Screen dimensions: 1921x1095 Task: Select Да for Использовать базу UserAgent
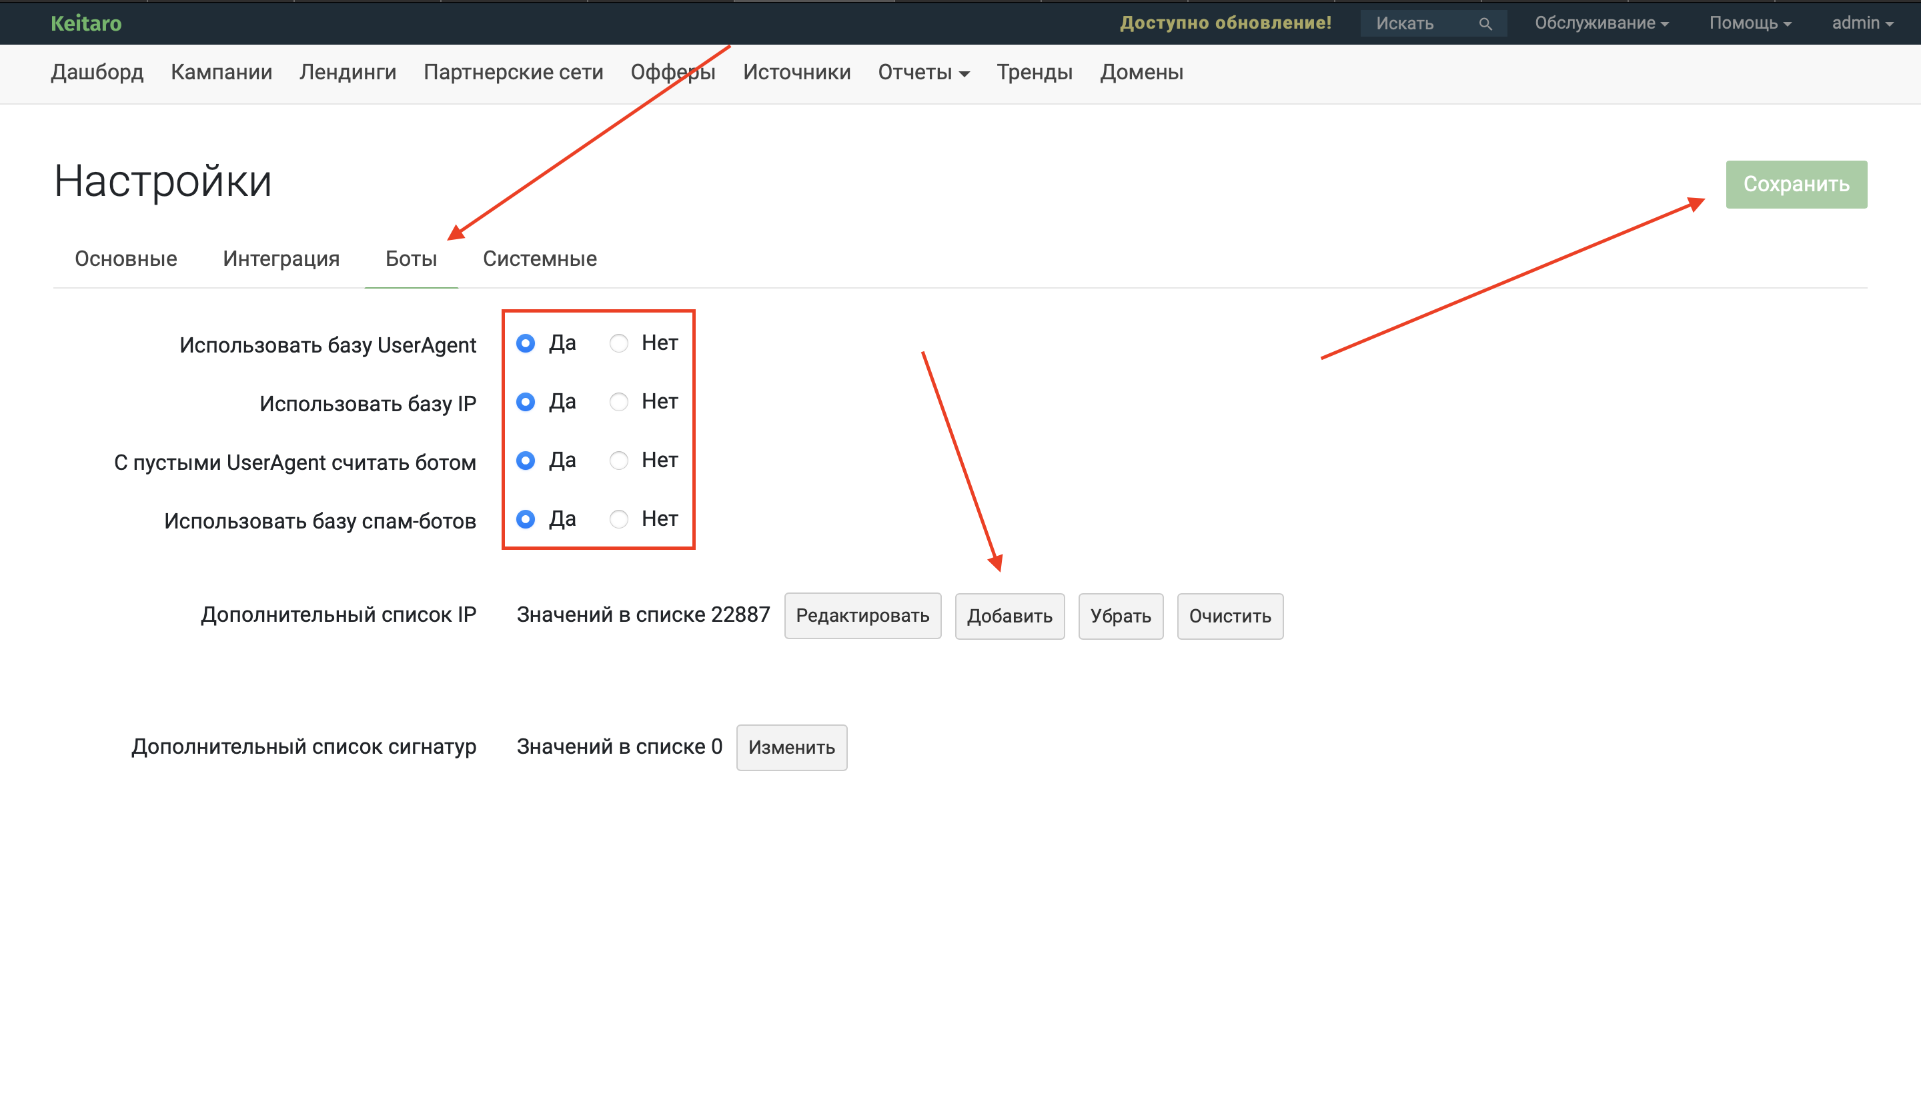tap(526, 344)
